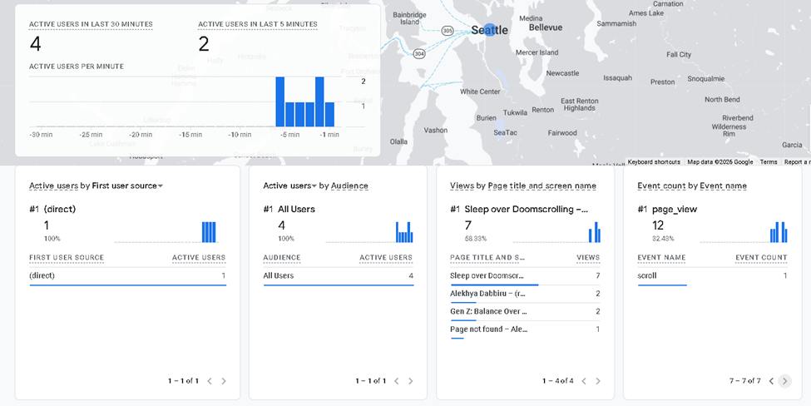
Task: Open the map Terms link
Action: pyautogui.click(x=768, y=162)
